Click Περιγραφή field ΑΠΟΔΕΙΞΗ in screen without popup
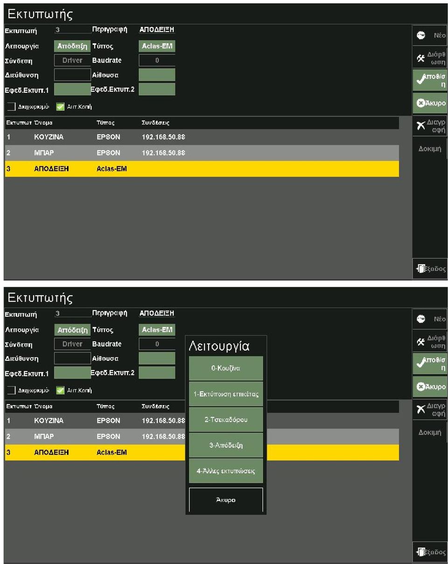The image size is (448, 564). click(157, 30)
